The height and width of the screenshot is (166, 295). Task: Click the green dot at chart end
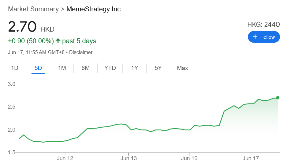coord(278,98)
